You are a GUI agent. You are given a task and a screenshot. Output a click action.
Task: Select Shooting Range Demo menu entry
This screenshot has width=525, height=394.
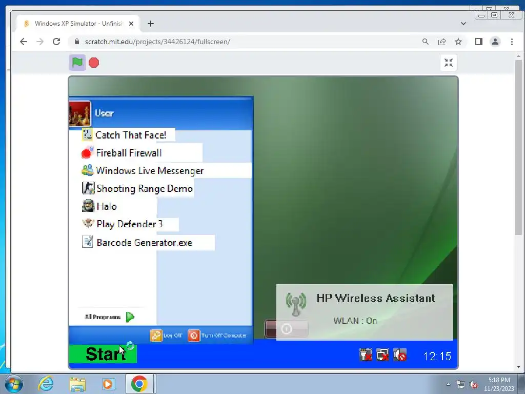[137, 188]
